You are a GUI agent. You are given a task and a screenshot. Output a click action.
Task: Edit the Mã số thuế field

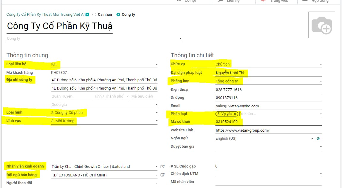click(x=269, y=122)
